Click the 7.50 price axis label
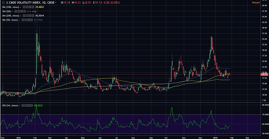The image size is (269, 139). 265,100
